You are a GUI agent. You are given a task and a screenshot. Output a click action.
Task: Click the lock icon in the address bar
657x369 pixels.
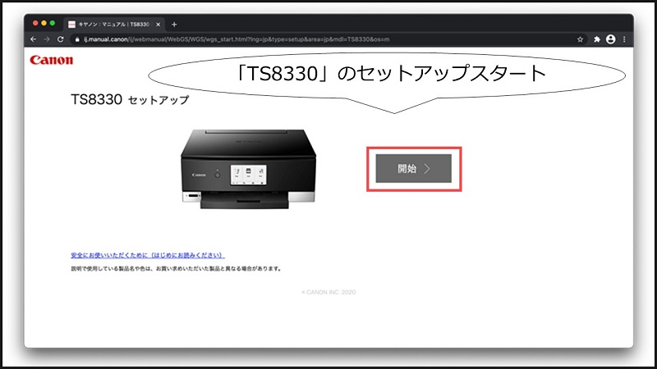coord(77,39)
